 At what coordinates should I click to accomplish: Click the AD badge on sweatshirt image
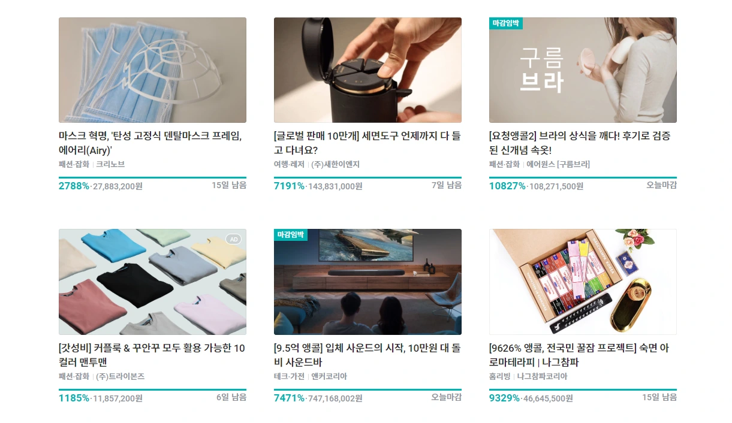coord(234,239)
